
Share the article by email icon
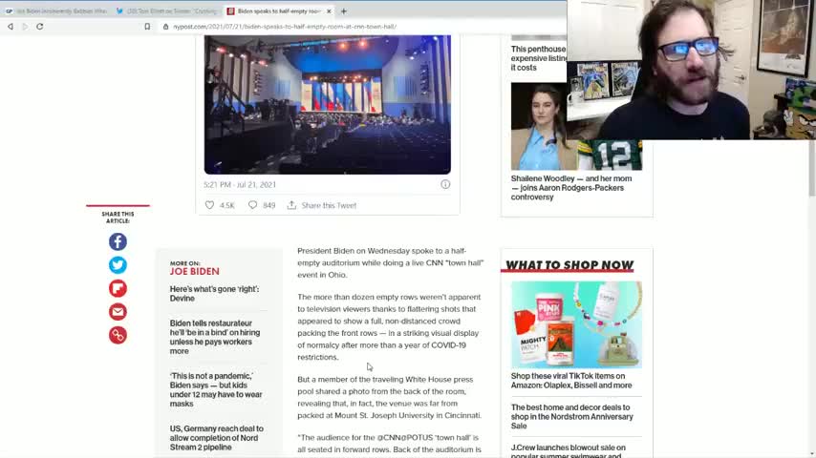tap(118, 312)
